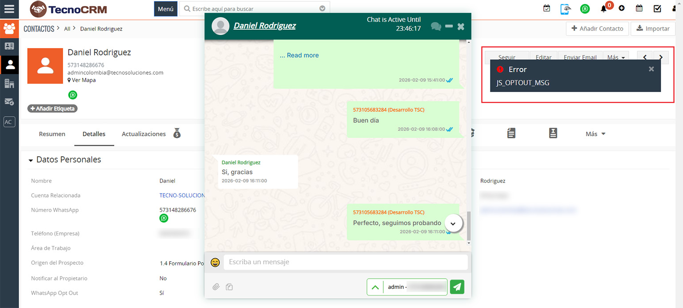Open the notifications bell
The height and width of the screenshot is (308, 683).
pyautogui.click(x=603, y=8)
